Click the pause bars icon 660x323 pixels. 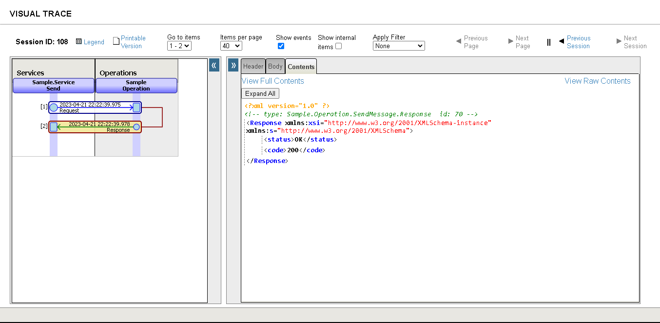click(x=548, y=42)
